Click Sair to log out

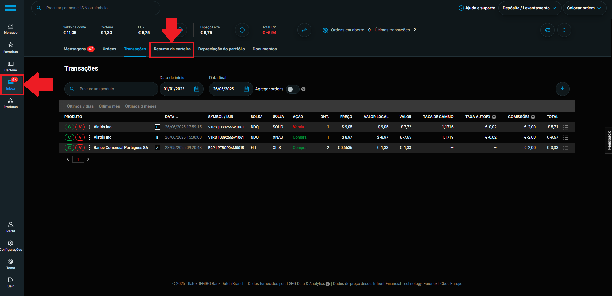click(x=11, y=282)
